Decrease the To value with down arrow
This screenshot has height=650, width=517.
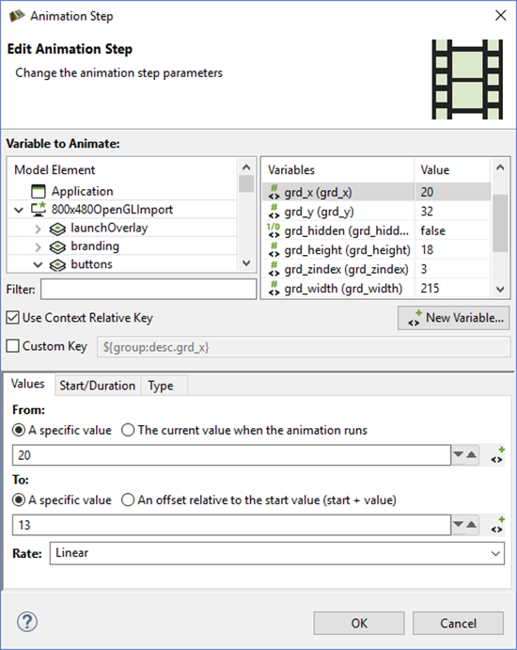tap(458, 524)
